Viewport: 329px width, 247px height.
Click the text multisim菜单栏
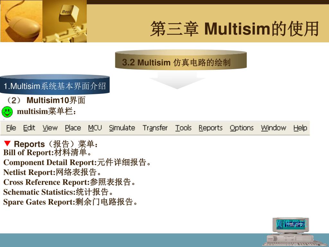point(46,111)
